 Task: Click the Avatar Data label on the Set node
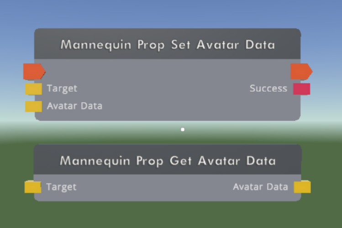(x=74, y=106)
